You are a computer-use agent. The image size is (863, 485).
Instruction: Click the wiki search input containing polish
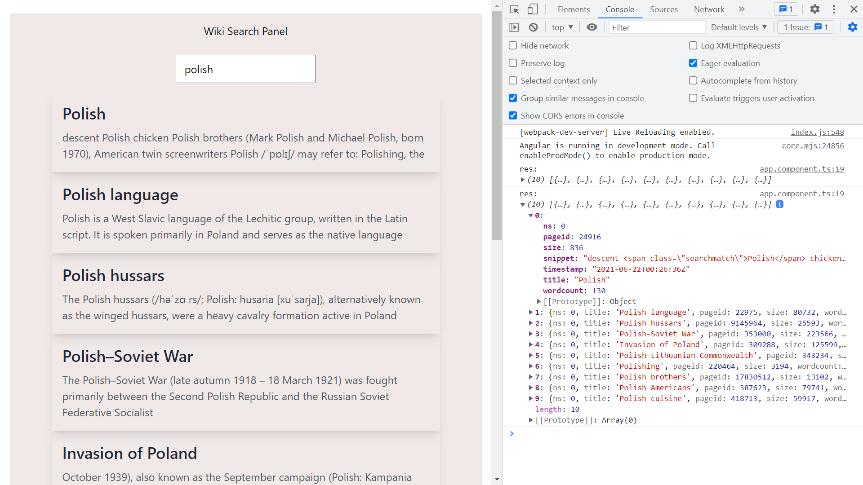click(x=245, y=69)
